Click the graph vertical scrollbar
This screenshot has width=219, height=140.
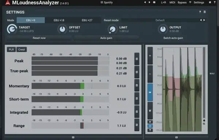(x=204, y=82)
